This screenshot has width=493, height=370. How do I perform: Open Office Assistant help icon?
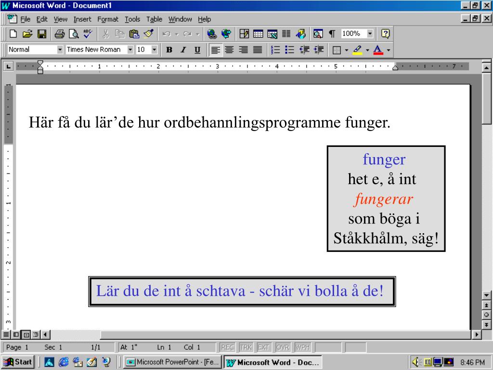386,33
